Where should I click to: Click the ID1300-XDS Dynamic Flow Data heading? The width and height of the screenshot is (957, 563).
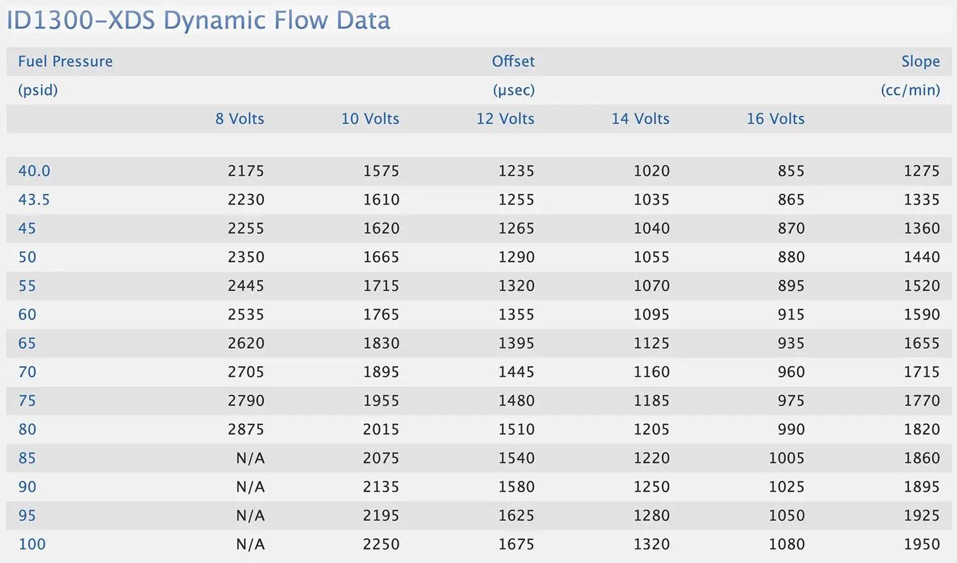198,20
